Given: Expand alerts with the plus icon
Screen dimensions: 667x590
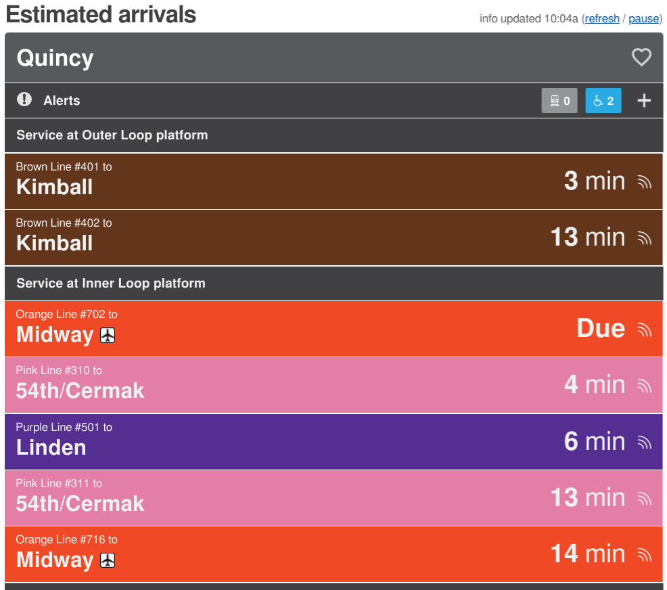Looking at the screenshot, I should (x=644, y=101).
